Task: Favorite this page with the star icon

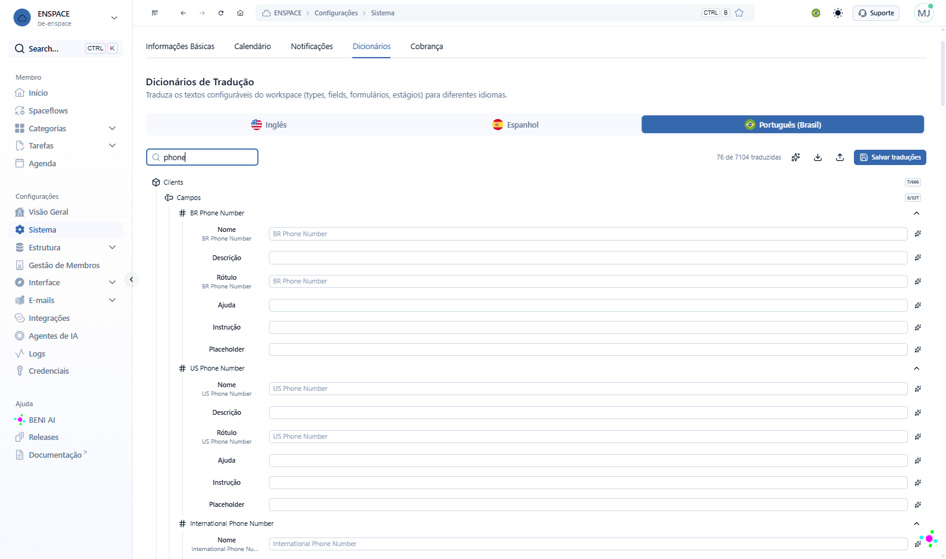Action: [739, 13]
